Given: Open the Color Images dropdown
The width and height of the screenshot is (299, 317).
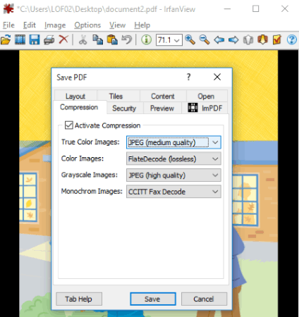Looking at the screenshot, I should click(173, 158).
